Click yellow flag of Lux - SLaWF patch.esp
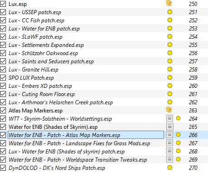 pos(170,36)
